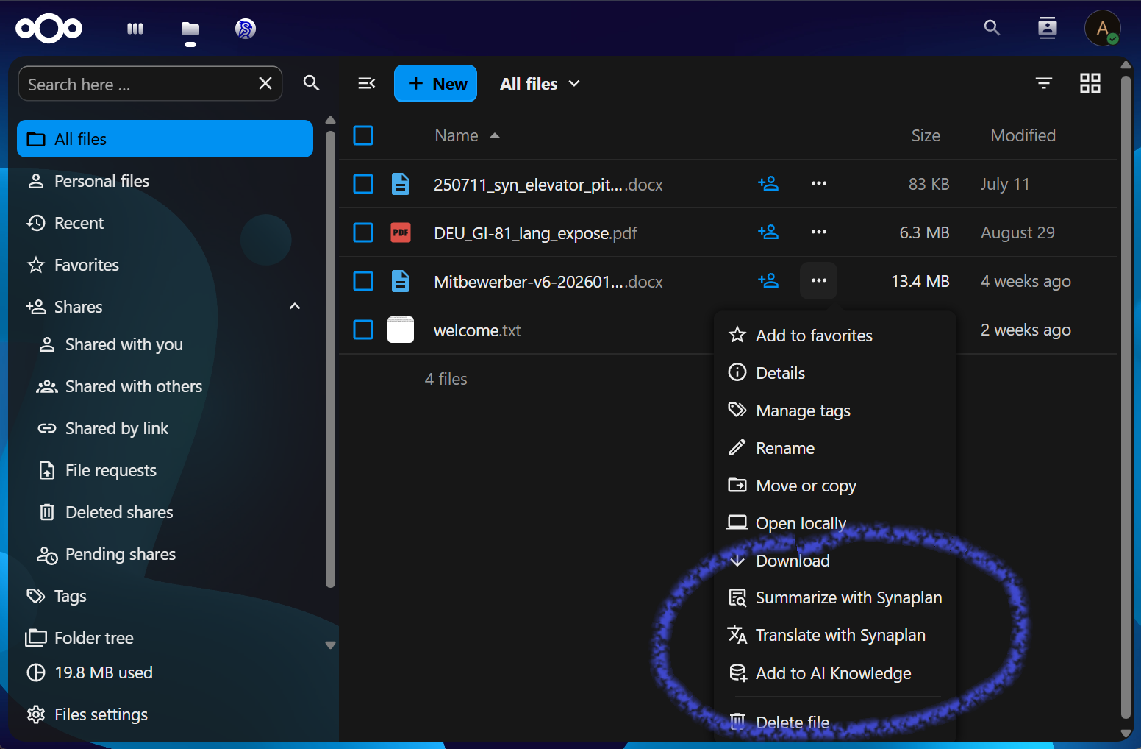Click the magnifier beside sidebar search box
1141x749 pixels.
[312, 83]
